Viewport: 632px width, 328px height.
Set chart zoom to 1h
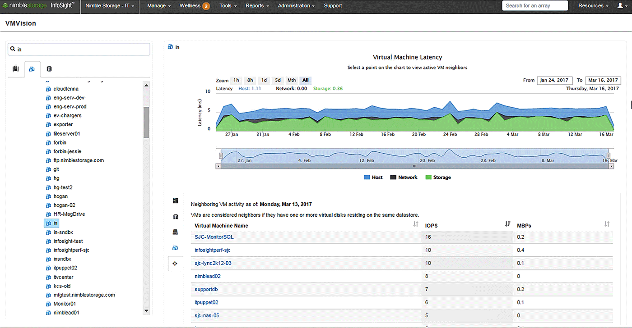coord(236,80)
